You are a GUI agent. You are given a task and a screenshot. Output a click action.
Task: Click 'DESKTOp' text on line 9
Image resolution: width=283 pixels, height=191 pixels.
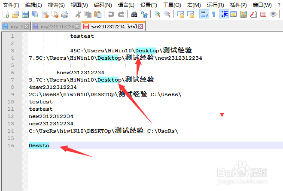[x=102, y=94]
